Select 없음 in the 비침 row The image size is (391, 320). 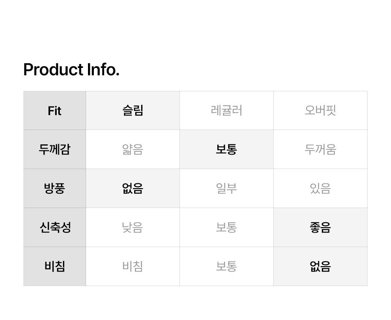click(320, 267)
